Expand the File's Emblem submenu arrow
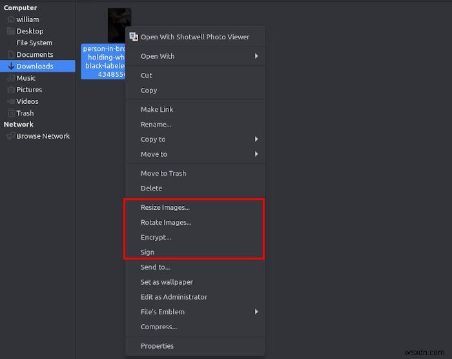This screenshot has width=452, height=359. coord(256,311)
